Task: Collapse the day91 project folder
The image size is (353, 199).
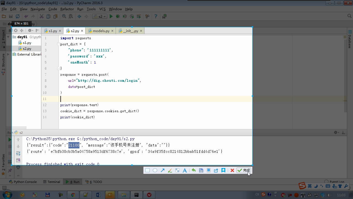Action: (8, 37)
